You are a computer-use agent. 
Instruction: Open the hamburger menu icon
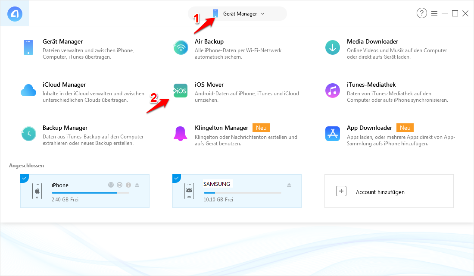(434, 14)
